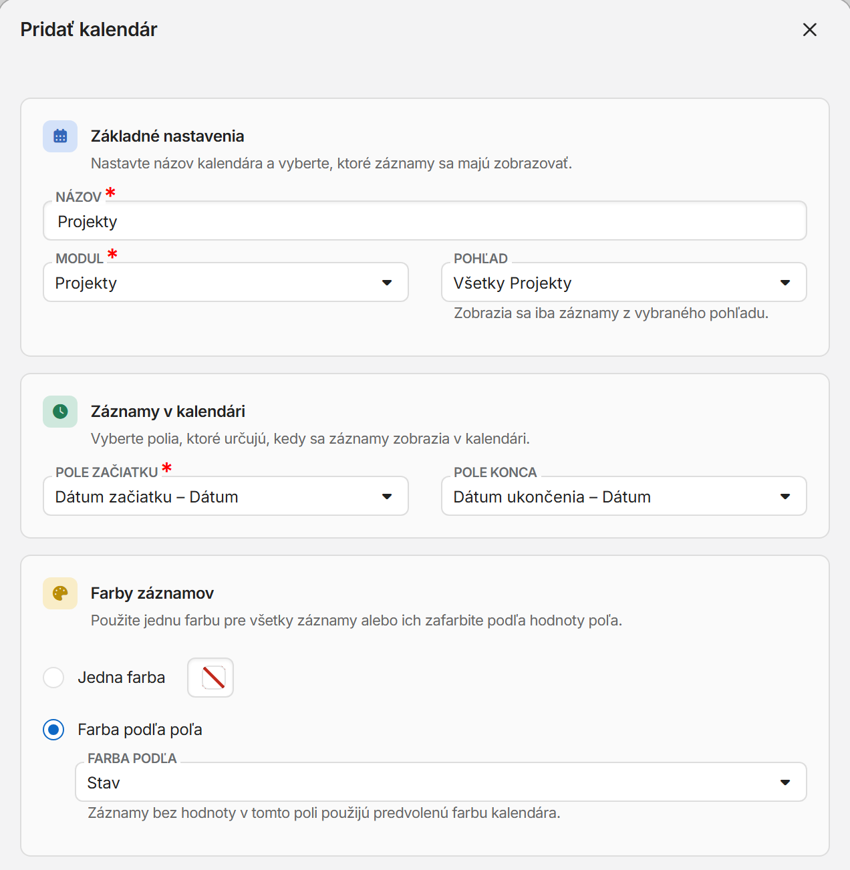Open the Pohľad dropdown showing Všetky Projekty
850x870 pixels.
click(624, 282)
